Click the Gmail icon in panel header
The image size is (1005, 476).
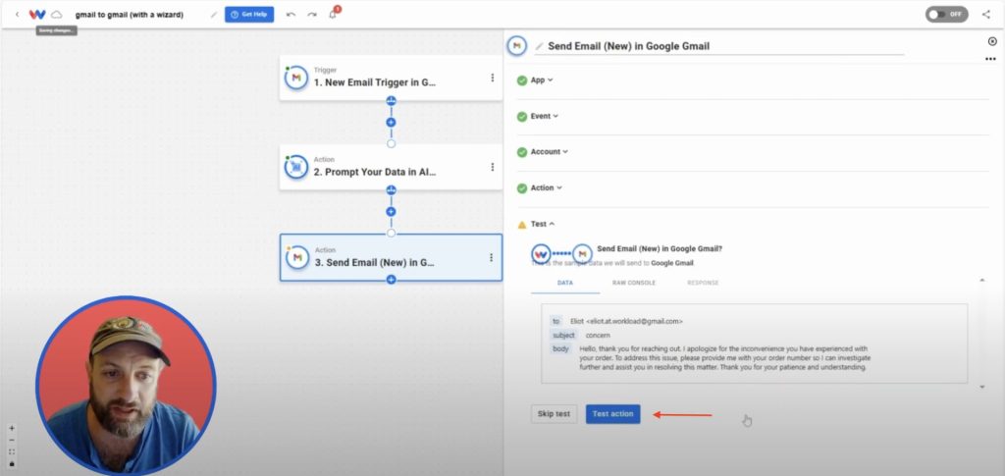tap(516, 45)
